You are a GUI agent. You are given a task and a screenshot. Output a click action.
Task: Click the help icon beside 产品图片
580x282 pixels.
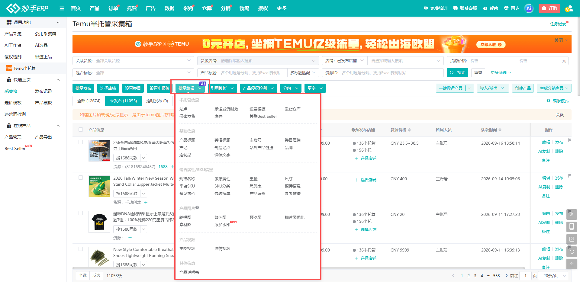tap(197, 207)
